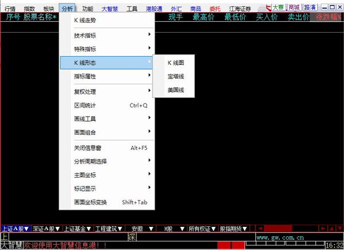Expand the 特殊指标 submenu
The height and width of the screenshot is (250, 344).
(107, 49)
